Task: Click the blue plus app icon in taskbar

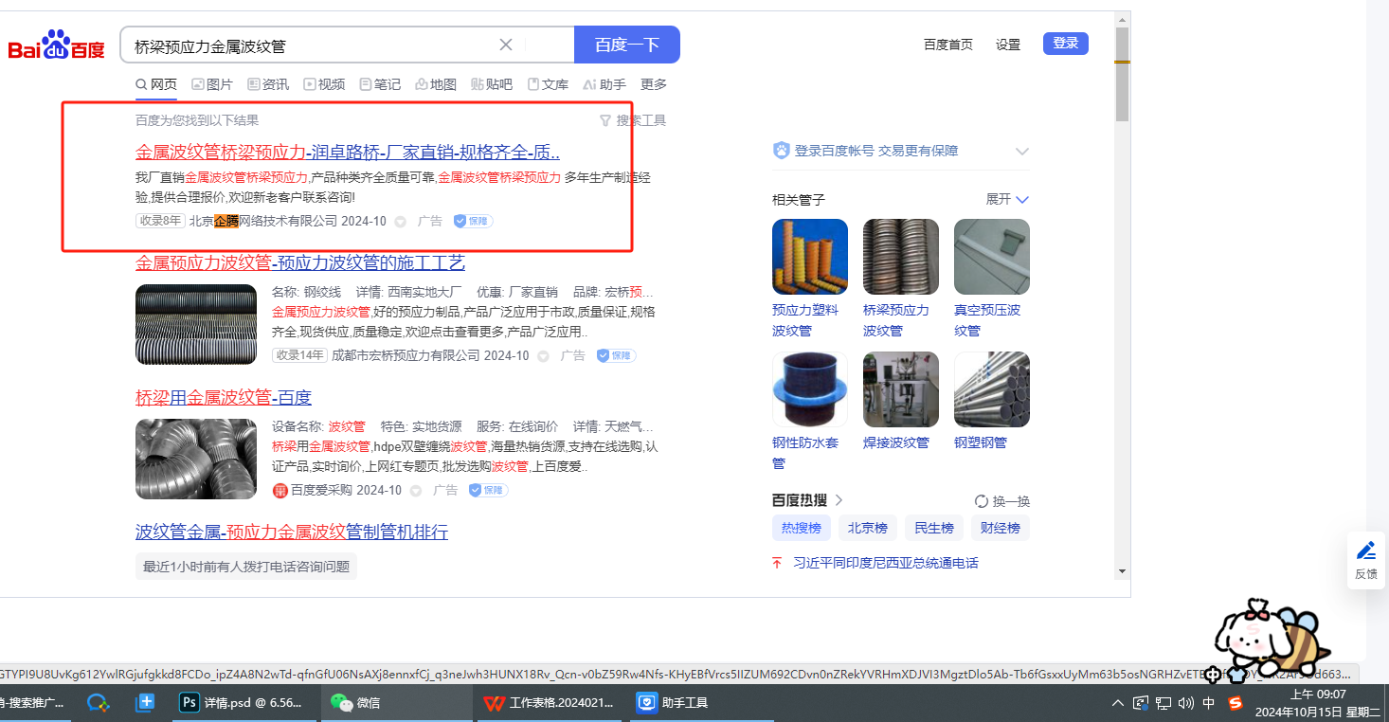Action: click(x=145, y=703)
